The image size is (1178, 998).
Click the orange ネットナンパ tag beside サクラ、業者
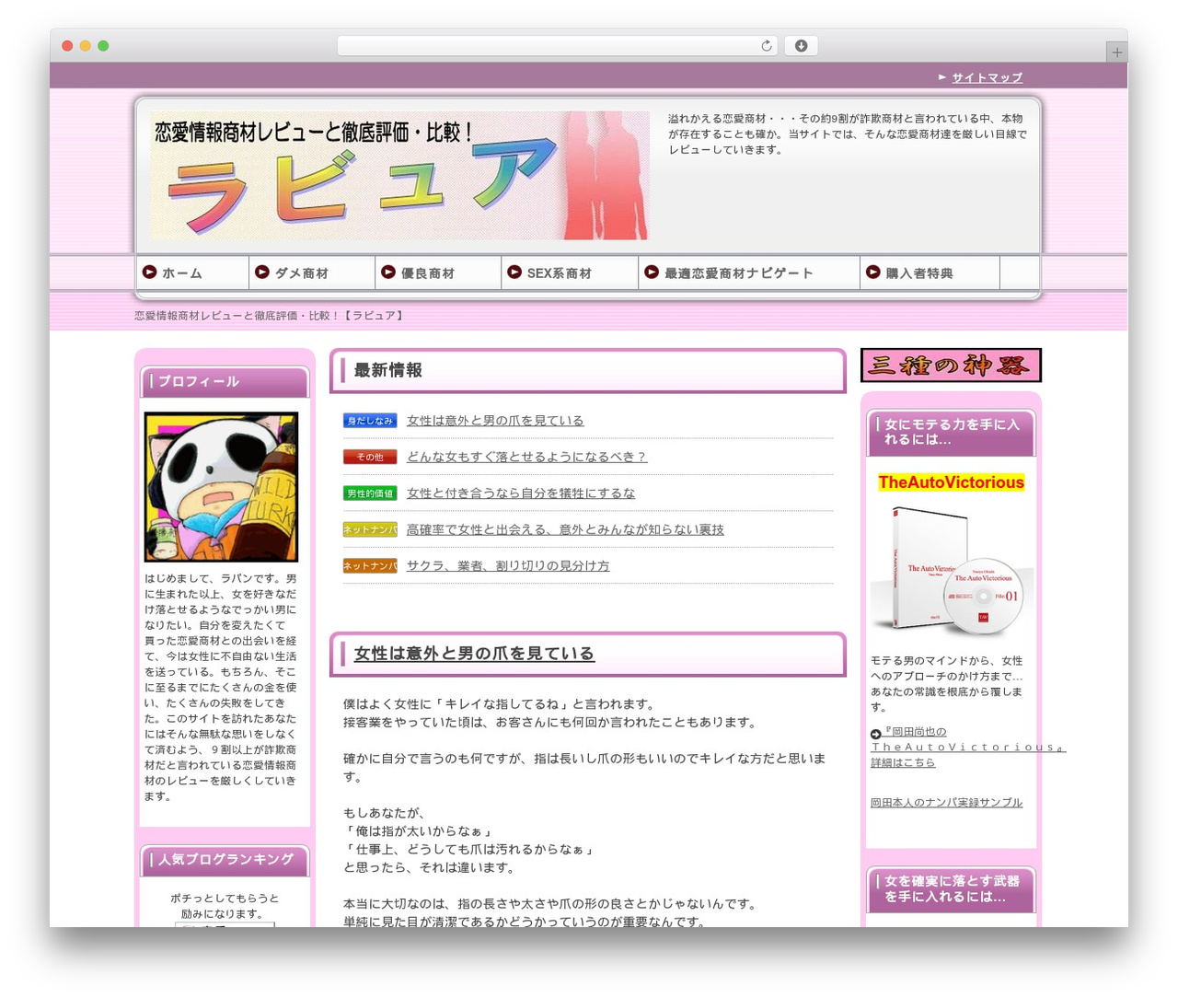click(370, 566)
